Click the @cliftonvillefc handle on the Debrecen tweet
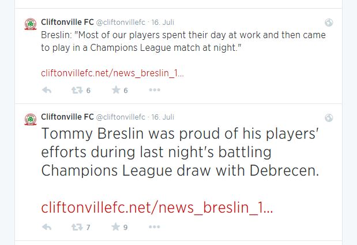Screen dimensions: 357x245 pyautogui.click(x=121, y=117)
